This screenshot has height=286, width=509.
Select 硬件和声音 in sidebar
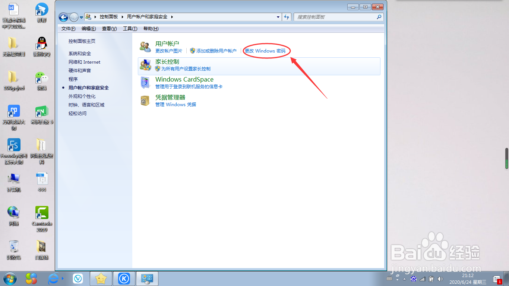(80, 71)
